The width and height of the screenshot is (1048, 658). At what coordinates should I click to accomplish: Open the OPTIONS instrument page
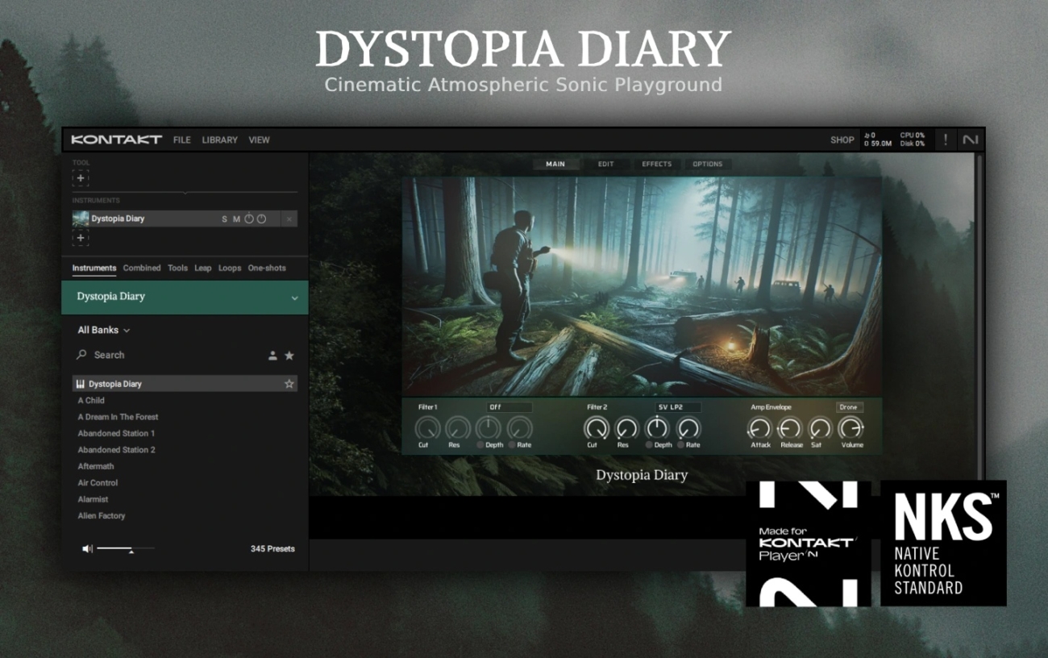[x=708, y=164]
